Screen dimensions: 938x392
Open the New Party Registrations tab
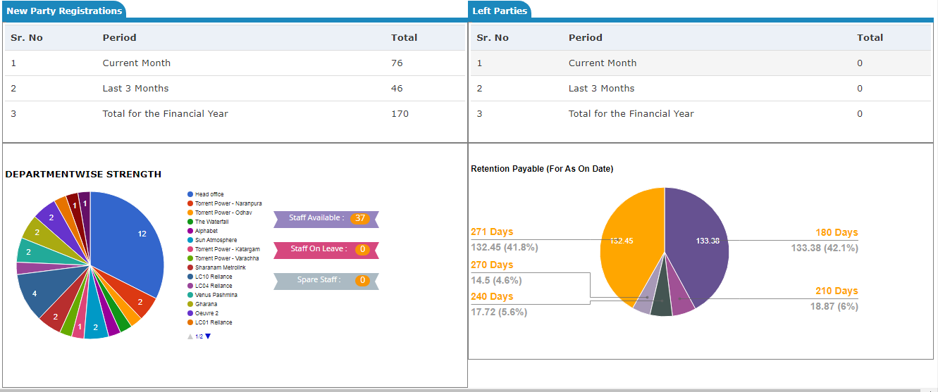coord(64,11)
